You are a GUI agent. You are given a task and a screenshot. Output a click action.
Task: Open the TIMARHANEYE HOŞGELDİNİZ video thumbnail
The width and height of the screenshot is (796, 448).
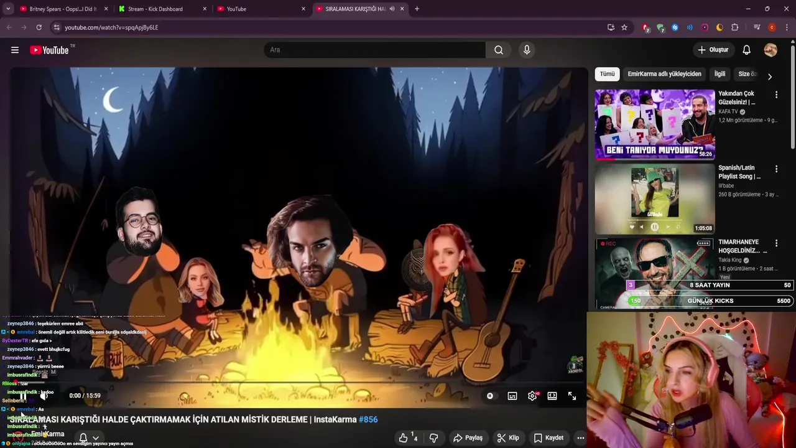coord(655,274)
